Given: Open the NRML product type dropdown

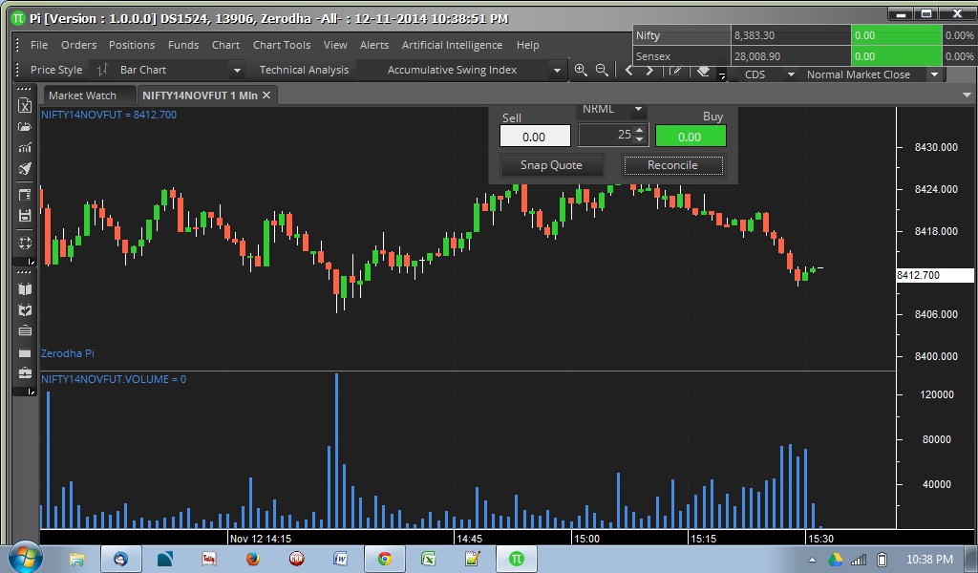Looking at the screenshot, I should [x=637, y=109].
